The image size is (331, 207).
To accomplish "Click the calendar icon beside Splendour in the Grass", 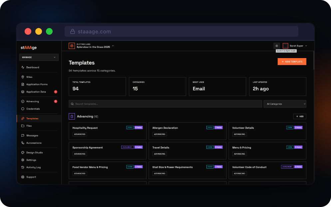I will click(72, 46).
